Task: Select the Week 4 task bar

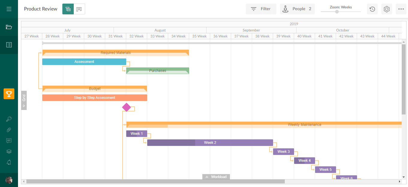Action: pyautogui.click(x=305, y=161)
